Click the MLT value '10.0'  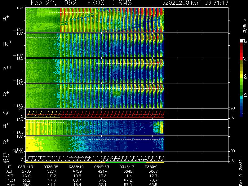point(27,176)
